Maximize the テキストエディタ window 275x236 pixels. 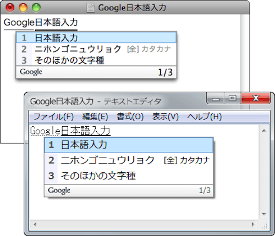[233, 98]
